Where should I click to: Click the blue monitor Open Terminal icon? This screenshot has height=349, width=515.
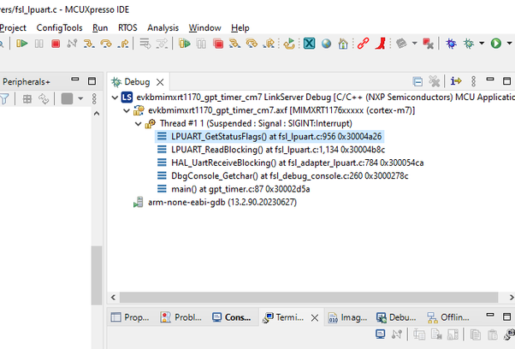click(x=380, y=334)
